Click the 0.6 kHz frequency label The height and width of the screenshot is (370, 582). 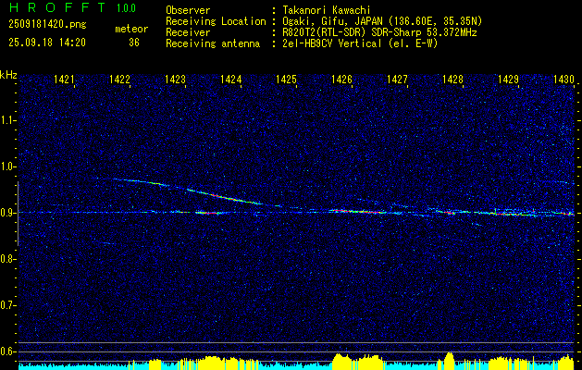click(x=7, y=351)
